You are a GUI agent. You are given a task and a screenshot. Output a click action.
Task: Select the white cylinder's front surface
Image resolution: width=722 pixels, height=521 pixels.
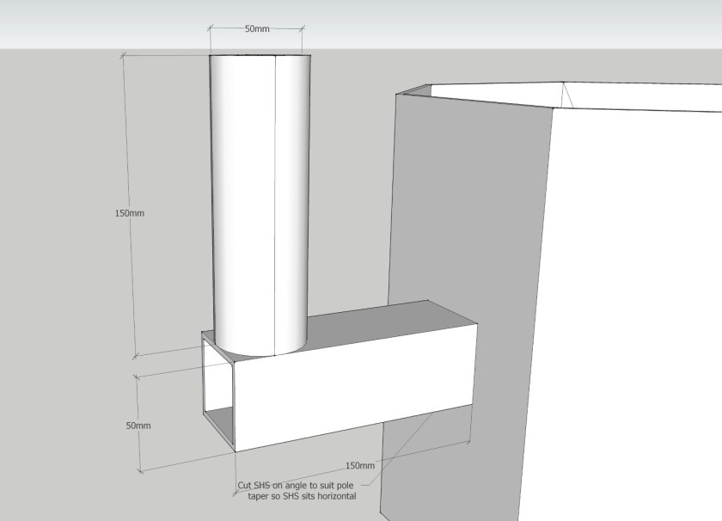coord(241,198)
